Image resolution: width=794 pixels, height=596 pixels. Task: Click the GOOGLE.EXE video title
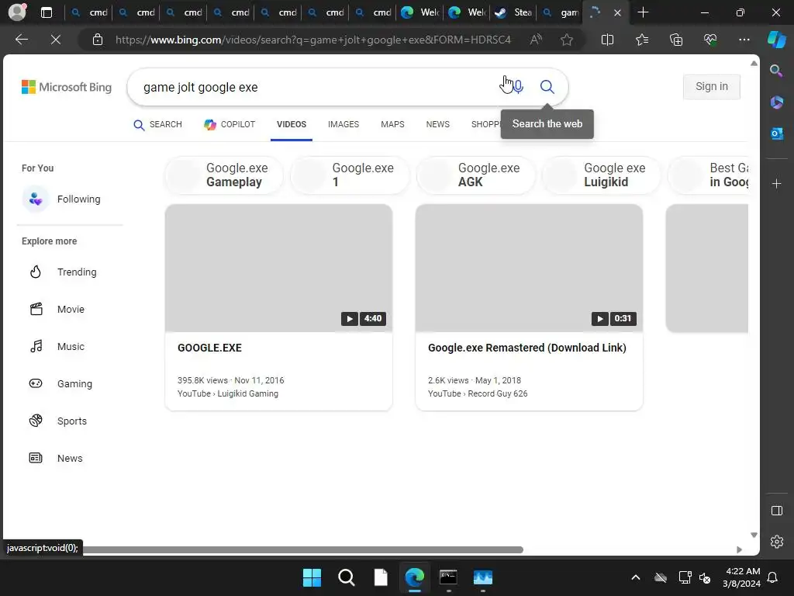209,348
